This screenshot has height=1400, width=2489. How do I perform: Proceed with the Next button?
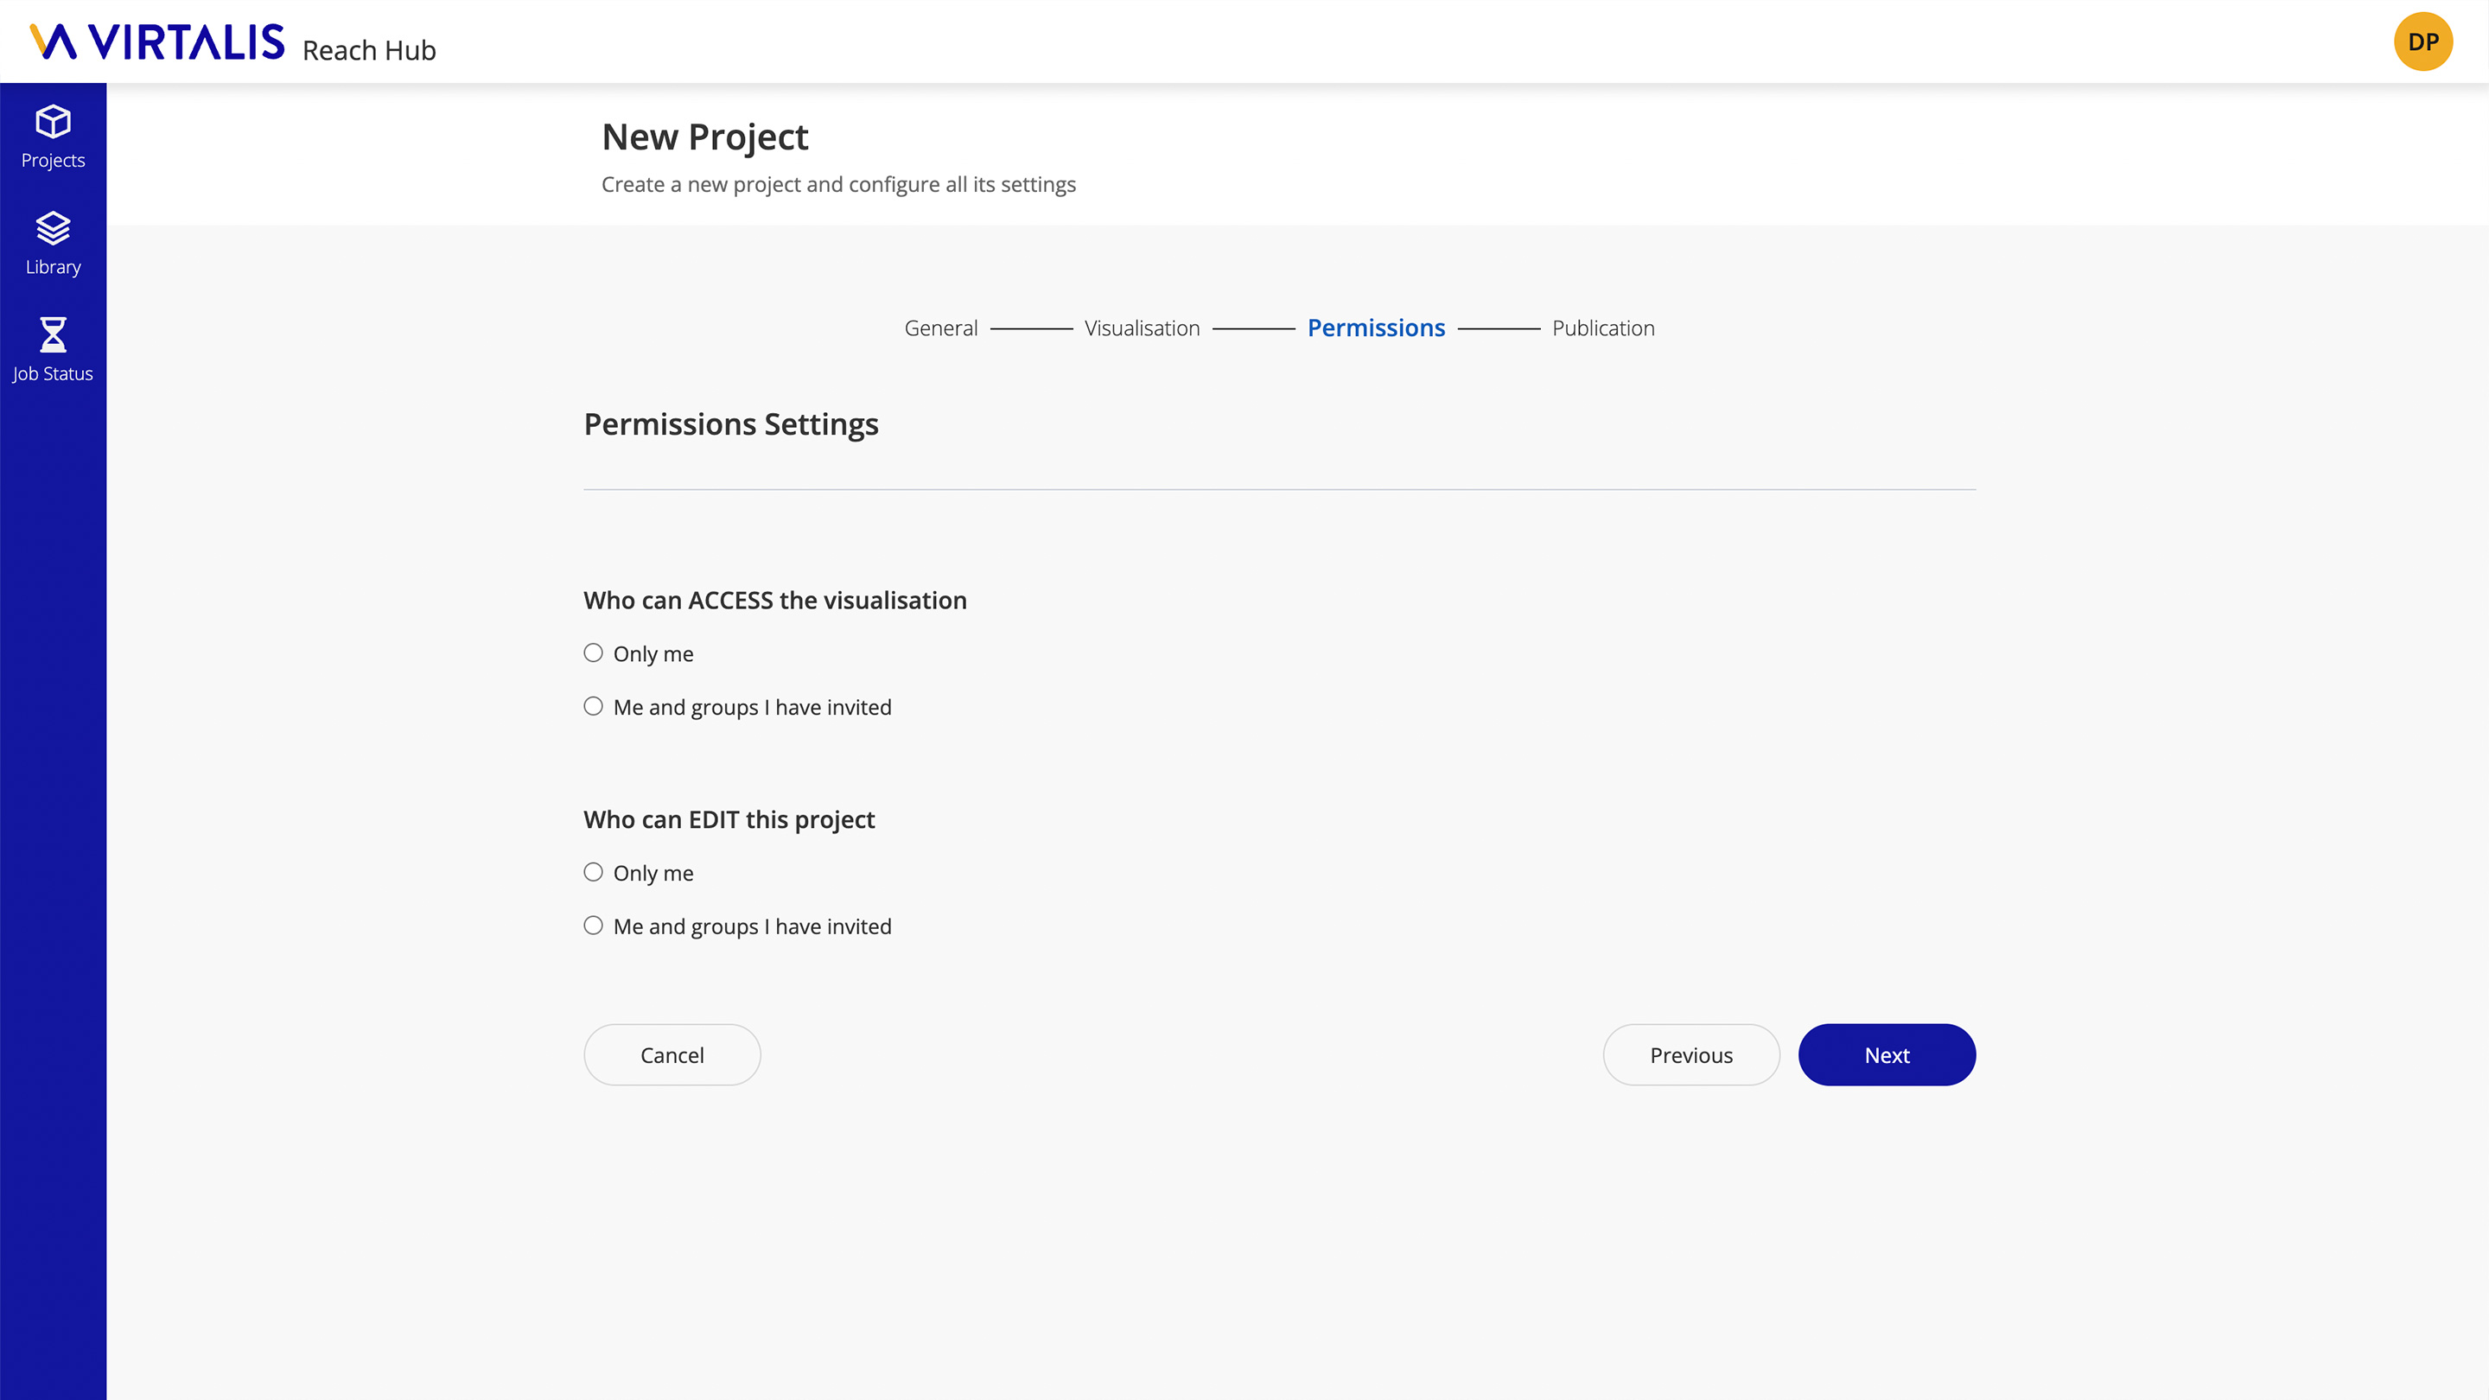(1886, 1055)
